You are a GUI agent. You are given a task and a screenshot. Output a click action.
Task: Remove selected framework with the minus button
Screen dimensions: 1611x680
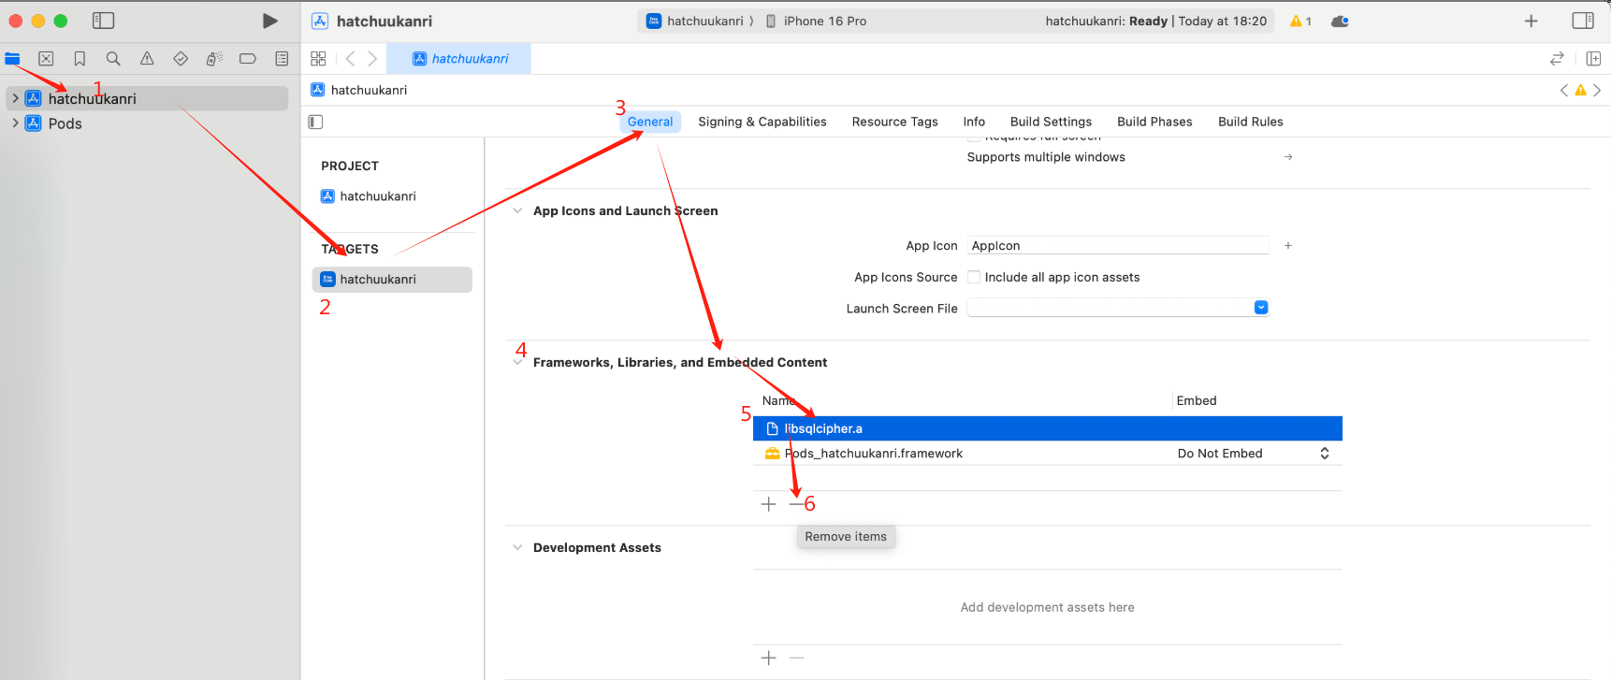tap(796, 504)
